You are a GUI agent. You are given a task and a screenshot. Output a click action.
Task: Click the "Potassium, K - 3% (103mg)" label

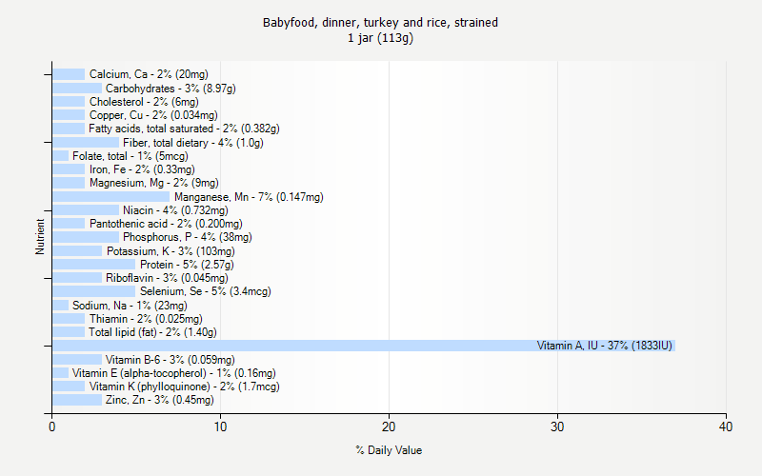click(170, 251)
